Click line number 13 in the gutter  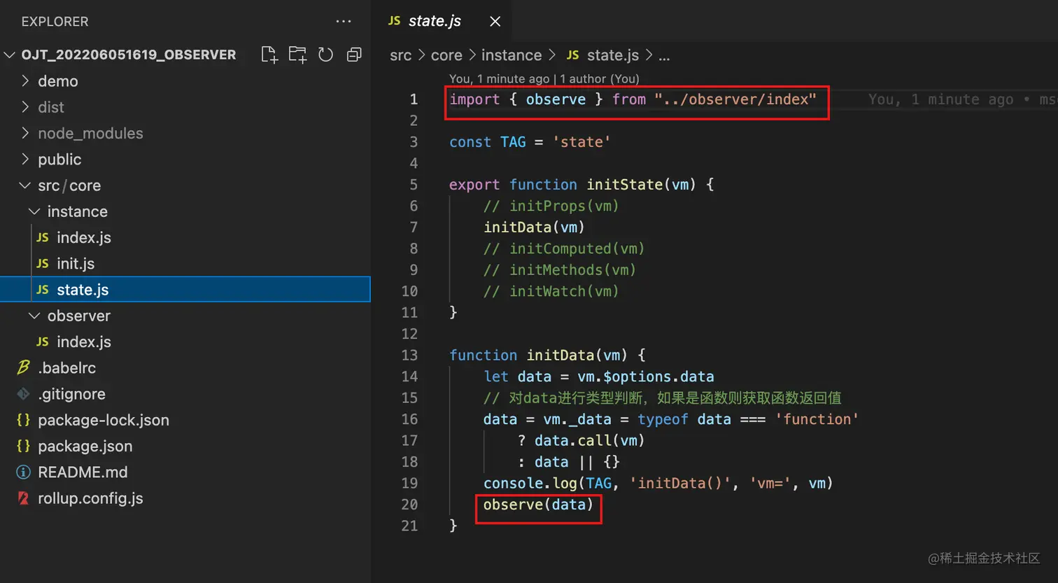pos(409,355)
